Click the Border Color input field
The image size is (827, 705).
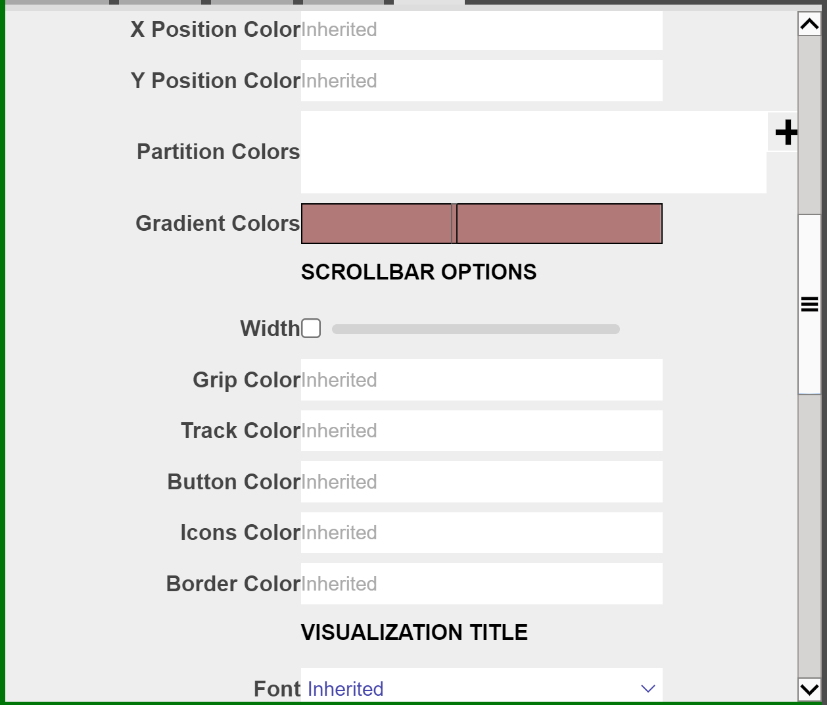coord(481,584)
